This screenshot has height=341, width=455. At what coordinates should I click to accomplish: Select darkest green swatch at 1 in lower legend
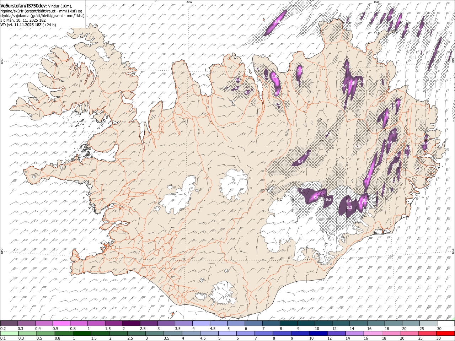(x=82, y=333)
